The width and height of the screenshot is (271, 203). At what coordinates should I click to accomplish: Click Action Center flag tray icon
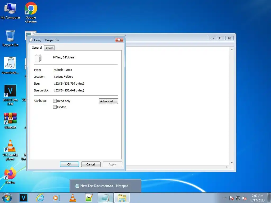[x=232, y=198]
